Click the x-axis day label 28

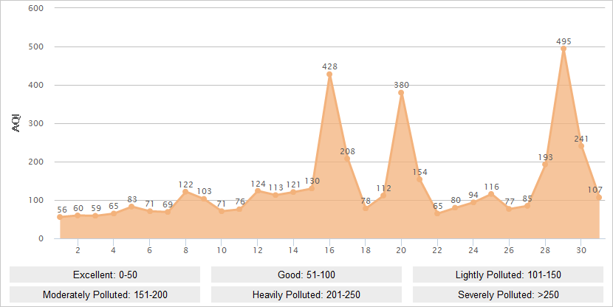click(545, 250)
